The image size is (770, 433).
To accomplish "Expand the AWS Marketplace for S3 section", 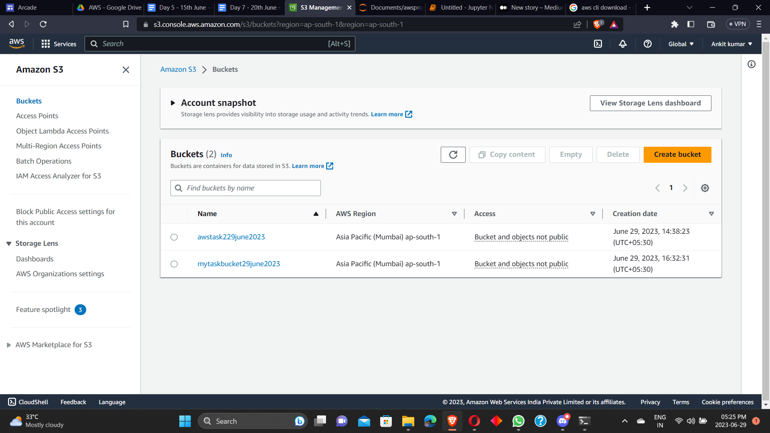I will (x=9, y=345).
